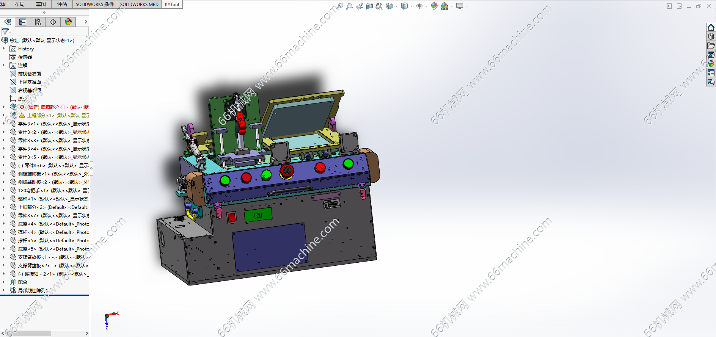The height and width of the screenshot is (337, 716).
Task: Click the feature tree scroll-right arrow
Action: point(87,334)
